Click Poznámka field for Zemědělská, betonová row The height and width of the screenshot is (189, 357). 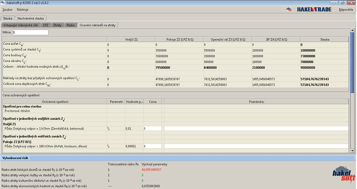[256, 128]
